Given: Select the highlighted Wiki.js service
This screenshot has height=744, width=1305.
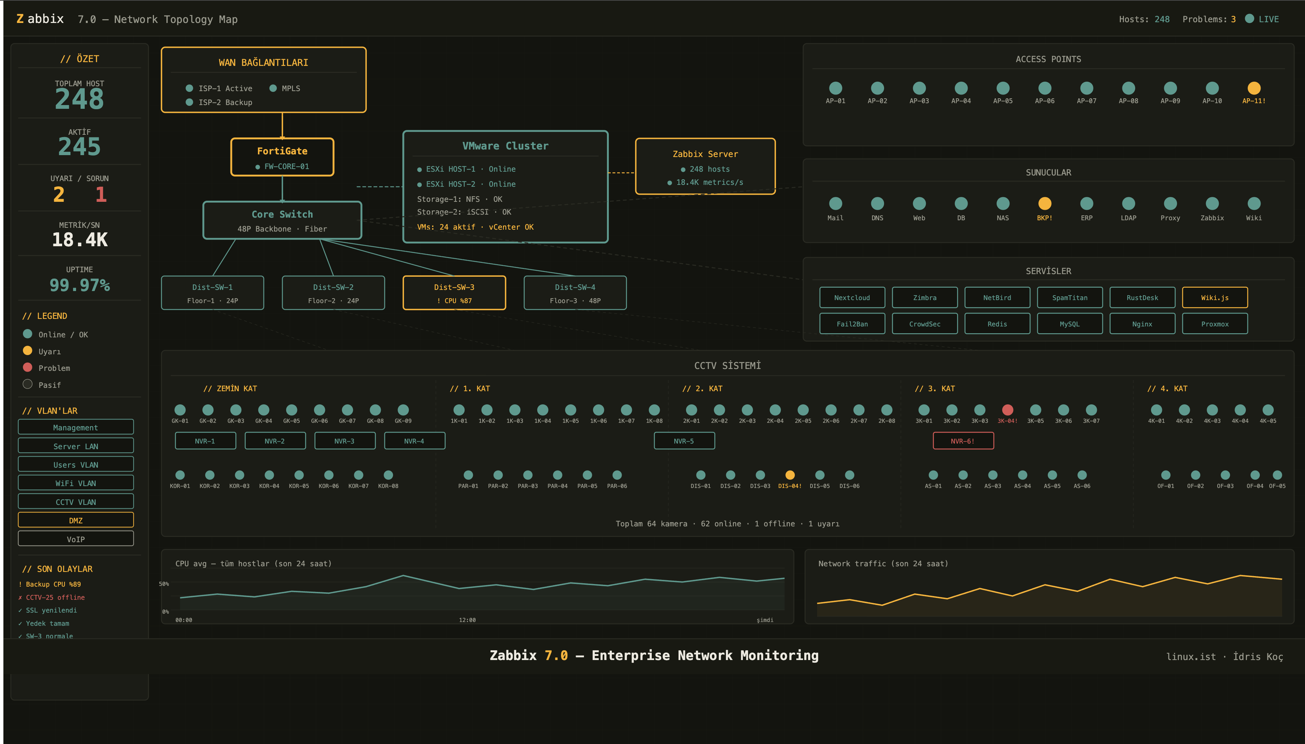Looking at the screenshot, I should coord(1215,297).
